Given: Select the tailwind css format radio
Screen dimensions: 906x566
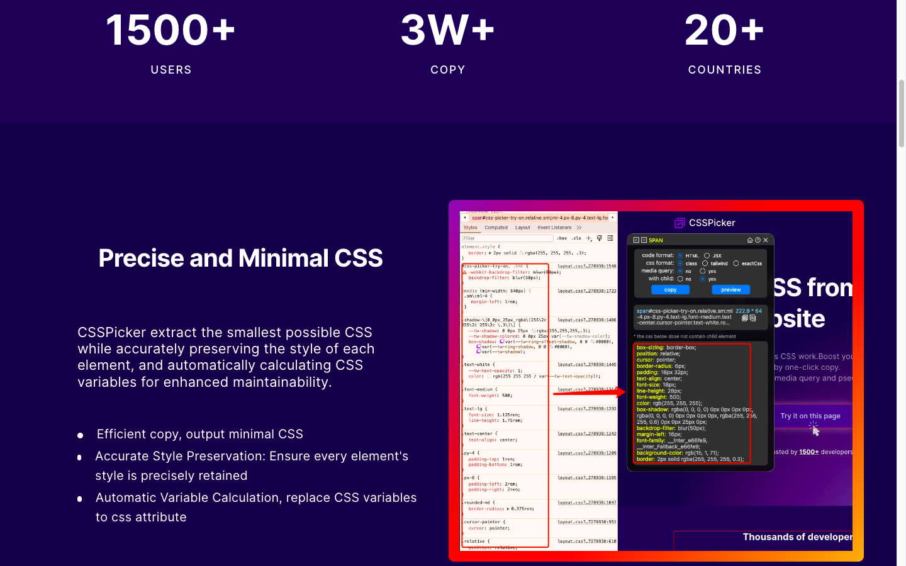Looking at the screenshot, I should [x=705, y=264].
